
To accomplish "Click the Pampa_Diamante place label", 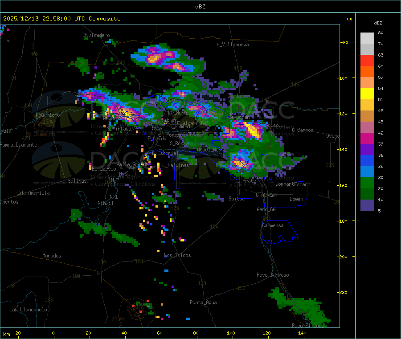I will pyautogui.click(x=19, y=145).
